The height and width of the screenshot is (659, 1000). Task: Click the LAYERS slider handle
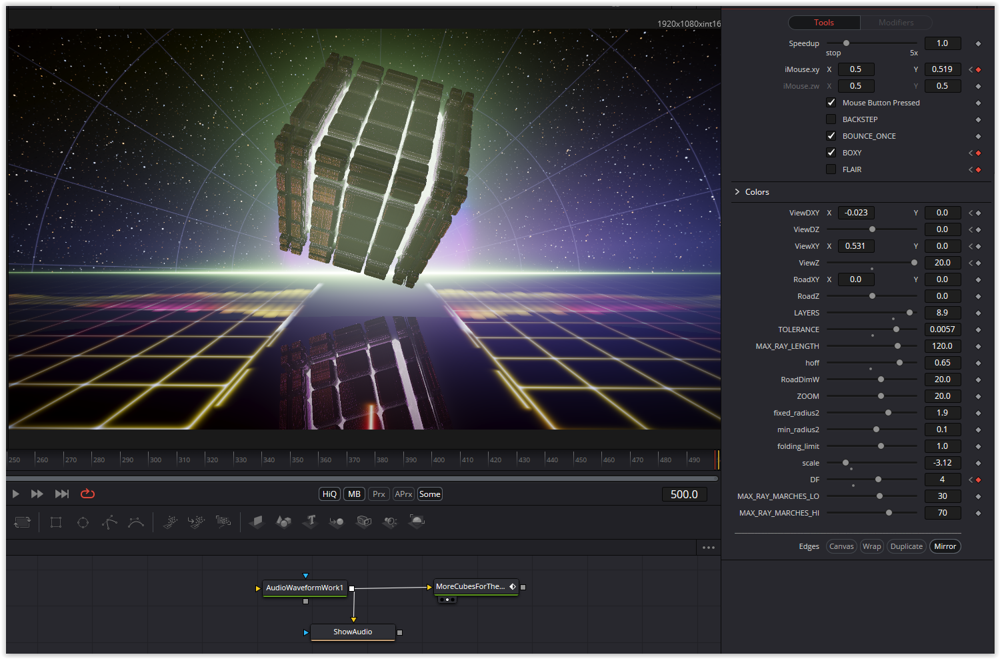point(909,313)
